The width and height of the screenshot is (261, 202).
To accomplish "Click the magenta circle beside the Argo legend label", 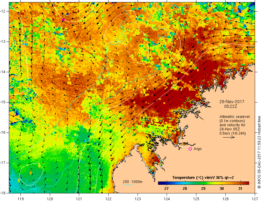I will pyautogui.click(x=190, y=149).
